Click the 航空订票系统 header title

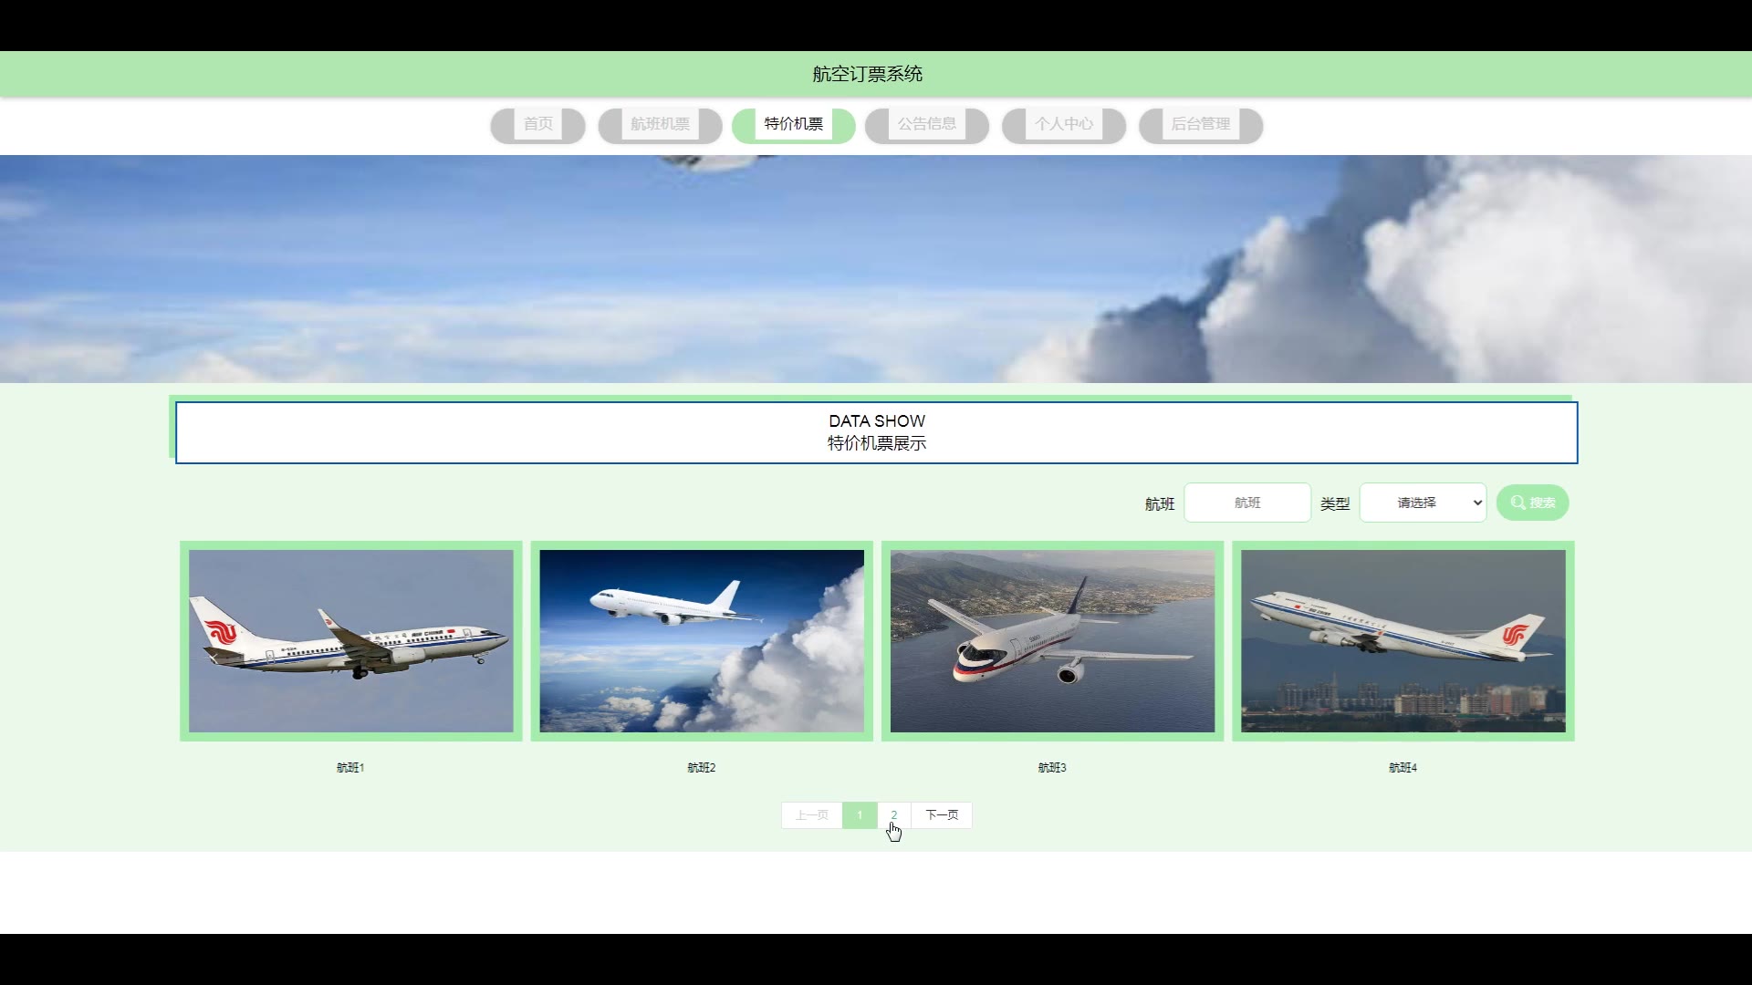867,74
